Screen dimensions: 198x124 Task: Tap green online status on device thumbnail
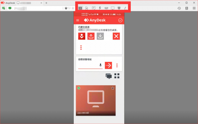[x=79, y=88]
